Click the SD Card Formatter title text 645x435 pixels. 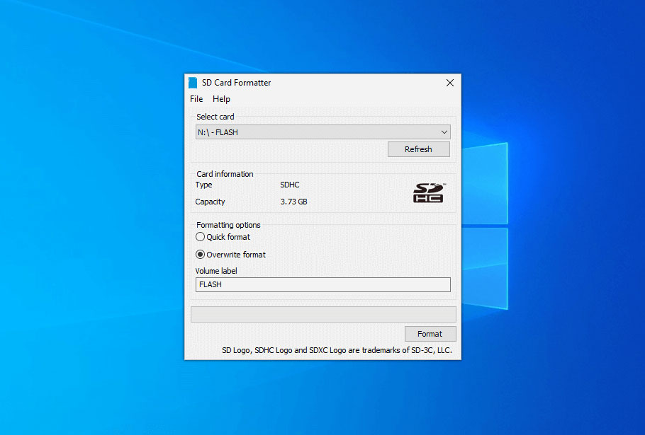point(236,83)
